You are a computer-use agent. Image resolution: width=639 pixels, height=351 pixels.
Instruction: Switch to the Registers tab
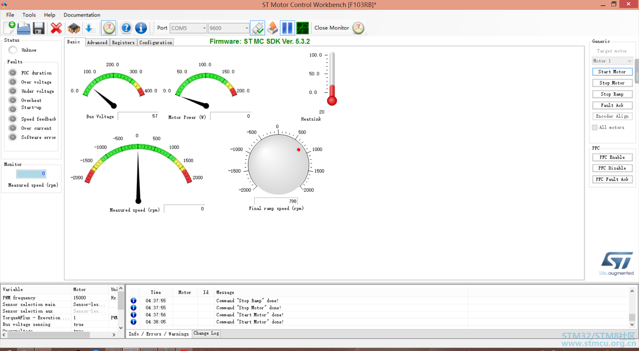123,42
